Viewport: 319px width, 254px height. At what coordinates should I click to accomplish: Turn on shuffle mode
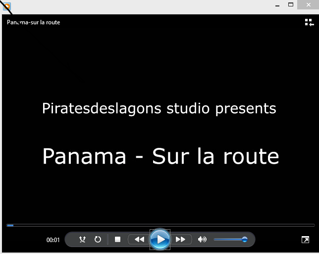pyautogui.click(x=83, y=240)
